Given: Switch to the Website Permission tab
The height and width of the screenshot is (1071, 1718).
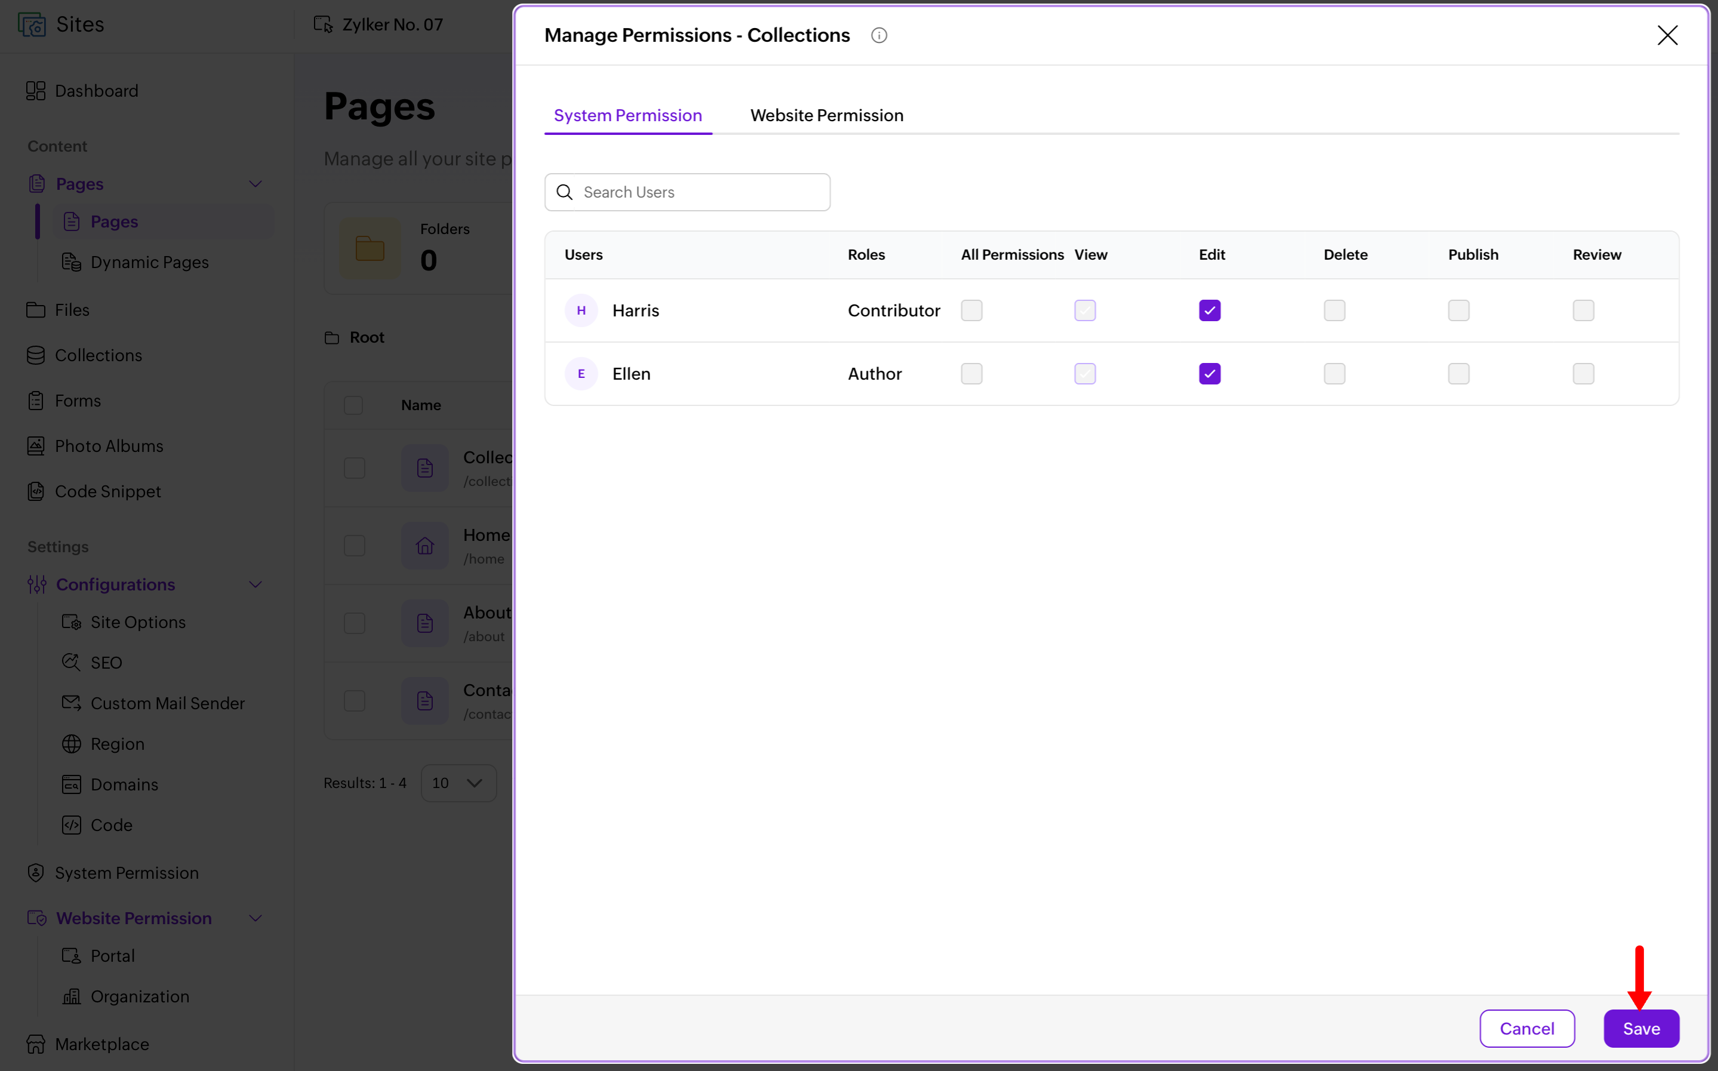Looking at the screenshot, I should (826, 115).
